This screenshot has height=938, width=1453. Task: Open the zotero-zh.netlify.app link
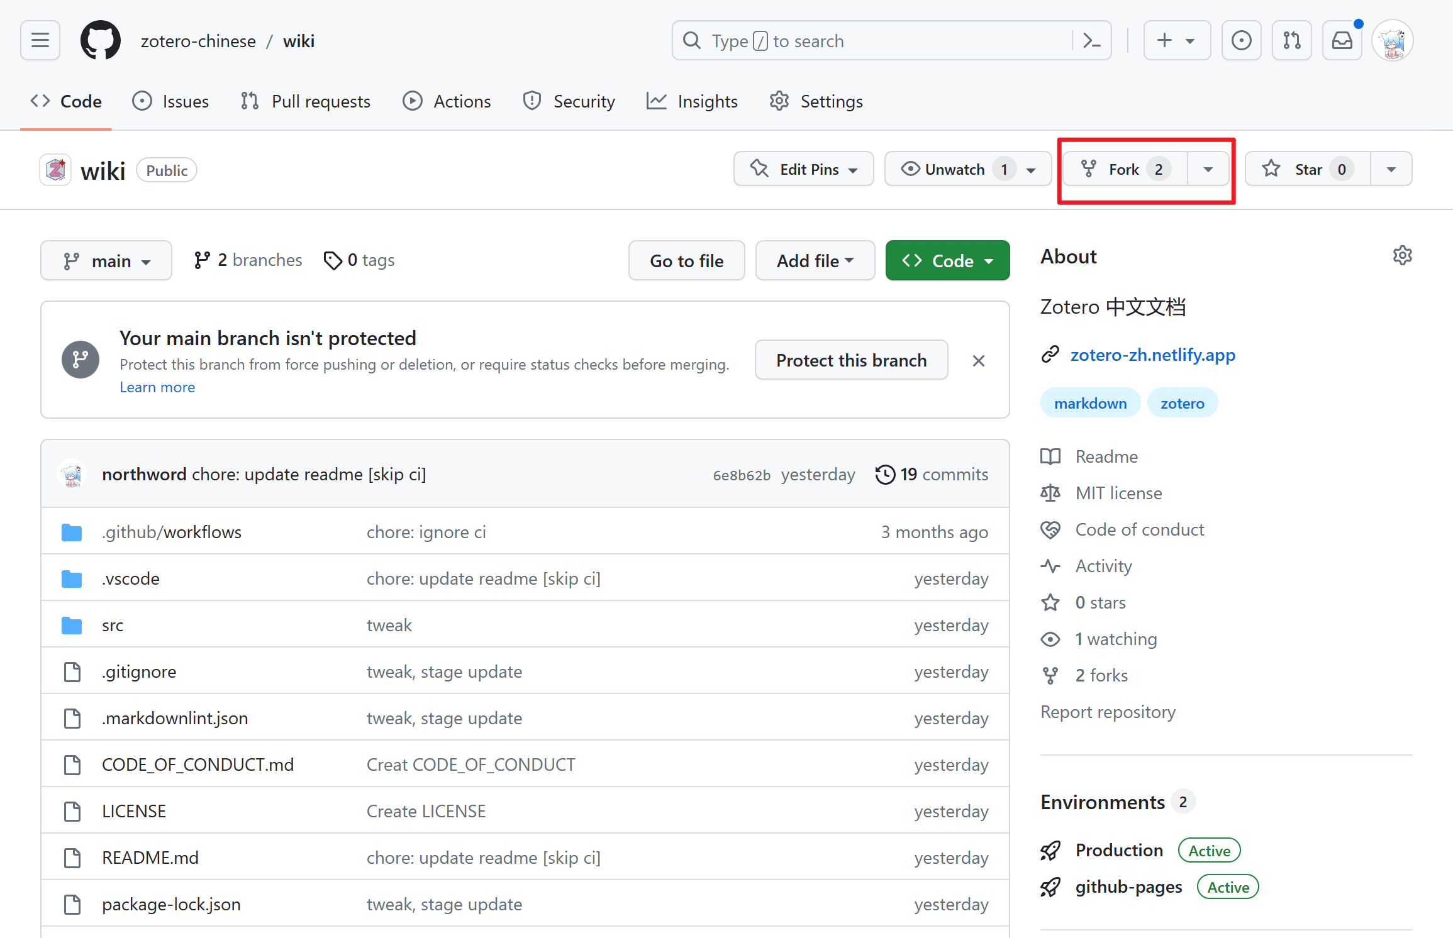click(x=1152, y=355)
